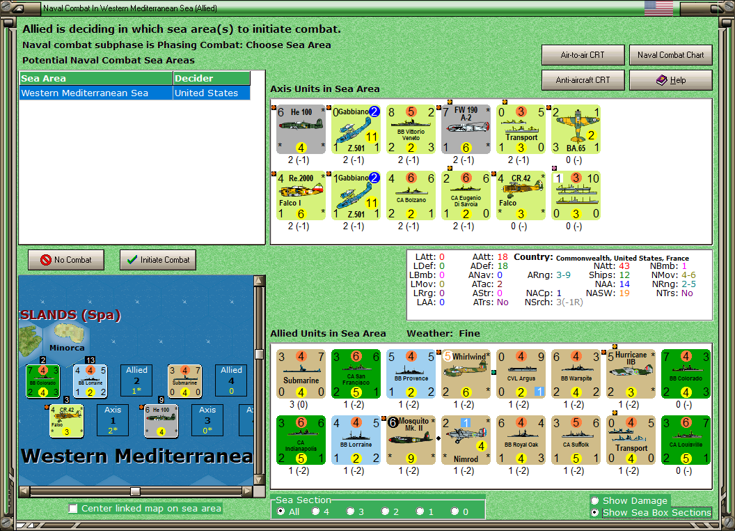
Task: Select the Re.2000 Falco I fighter counter
Action: pyautogui.click(x=301, y=195)
